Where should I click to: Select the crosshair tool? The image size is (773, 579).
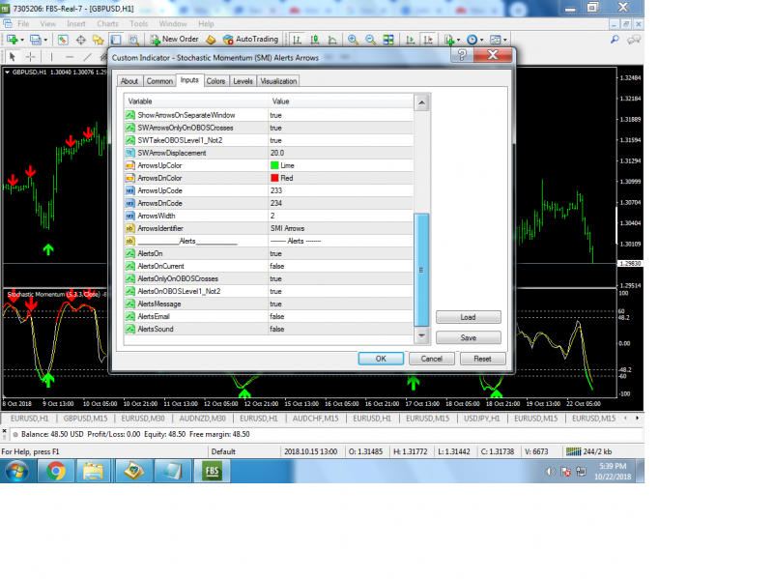(x=31, y=57)
